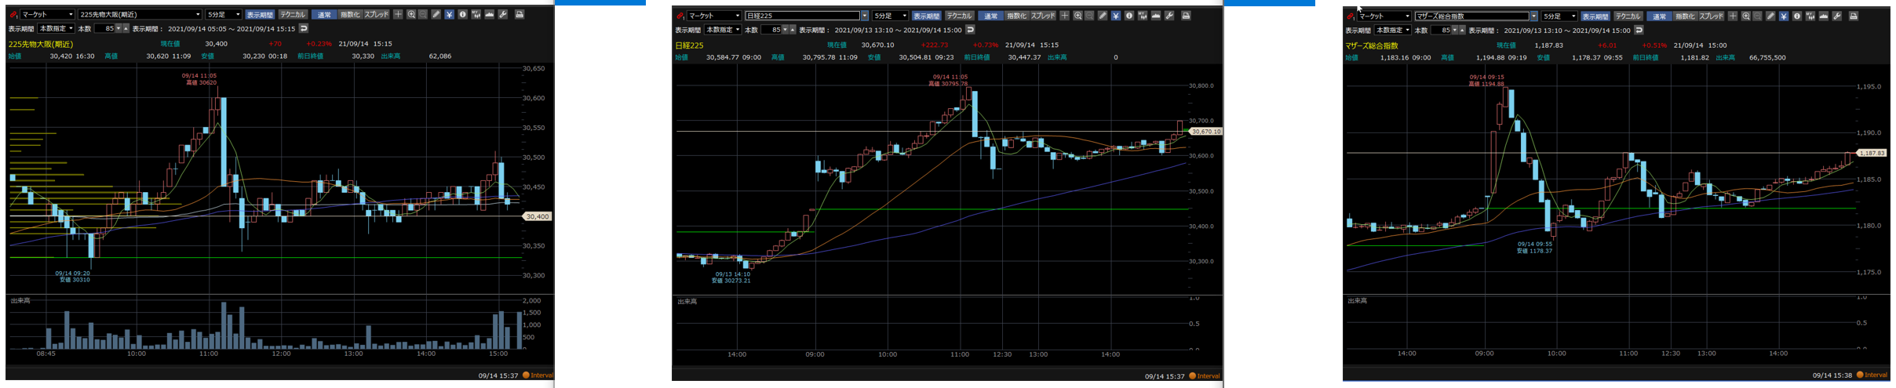Open 本数指定 dropdown in マザーズ総合指数 panel
1896x388 pixels.
[1394, 30]
